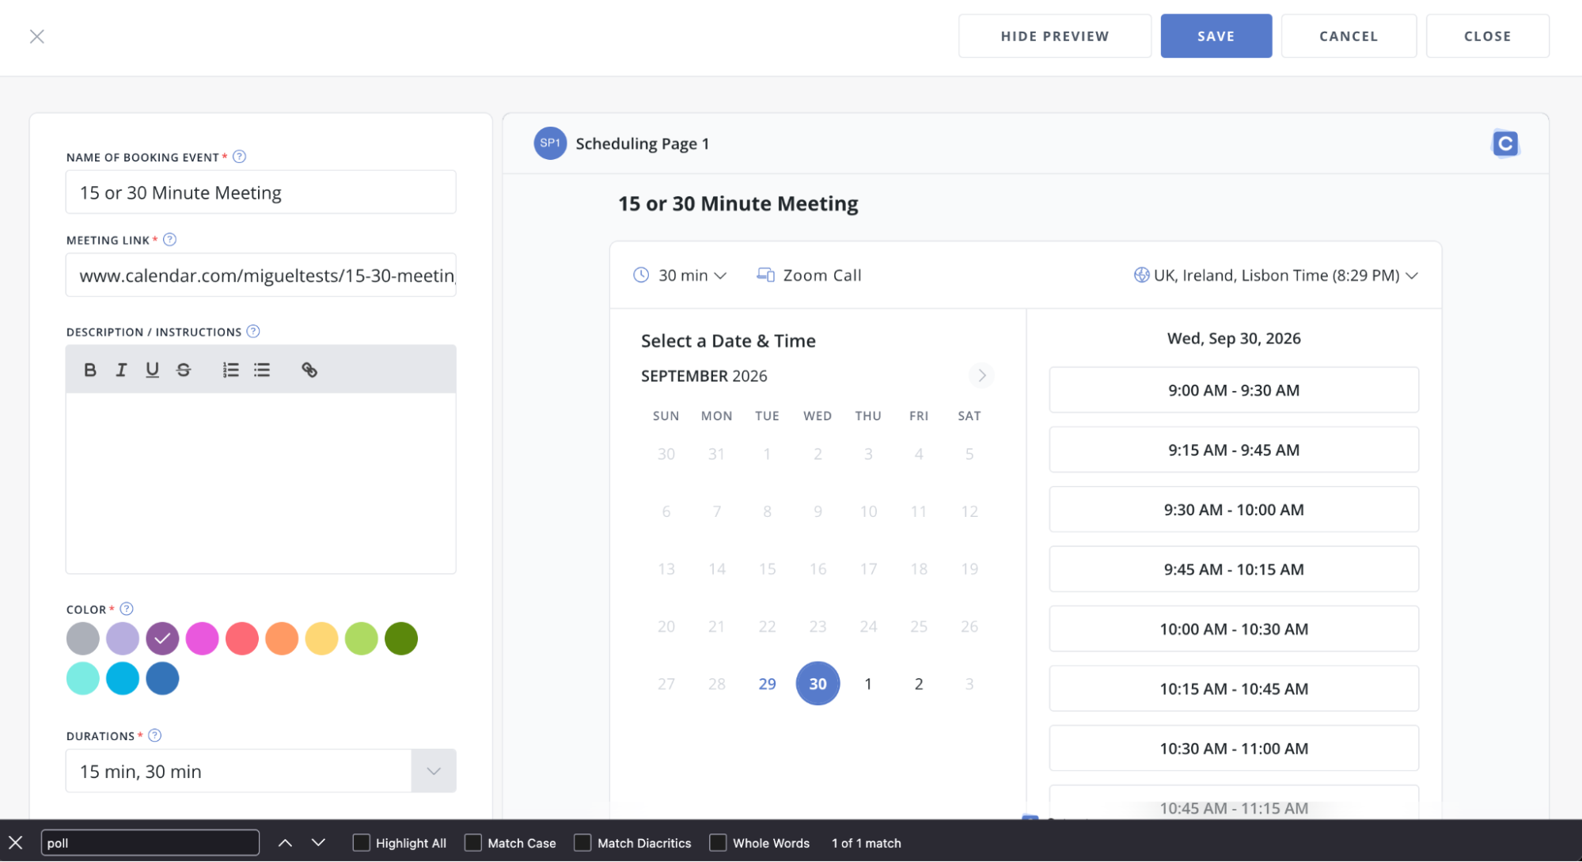Click the SP1 scheduling page avatar

(550, 143)
